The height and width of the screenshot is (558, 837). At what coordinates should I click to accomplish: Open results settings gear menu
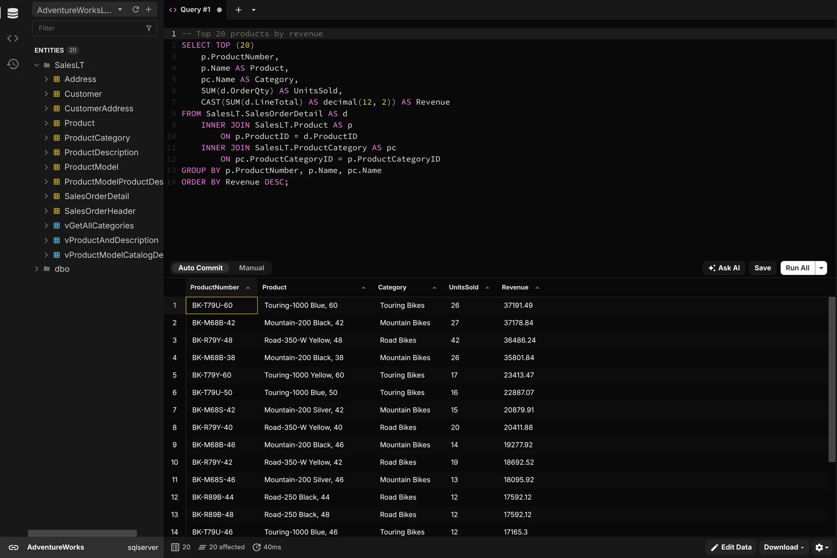(822, 547)
